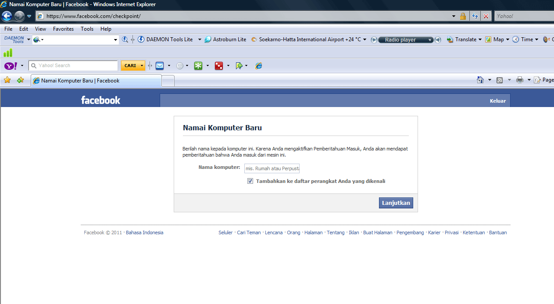The height and width of the screenshot is (304, 554).
Task: Click the RSS feeds icon
Action: (500, 80)
